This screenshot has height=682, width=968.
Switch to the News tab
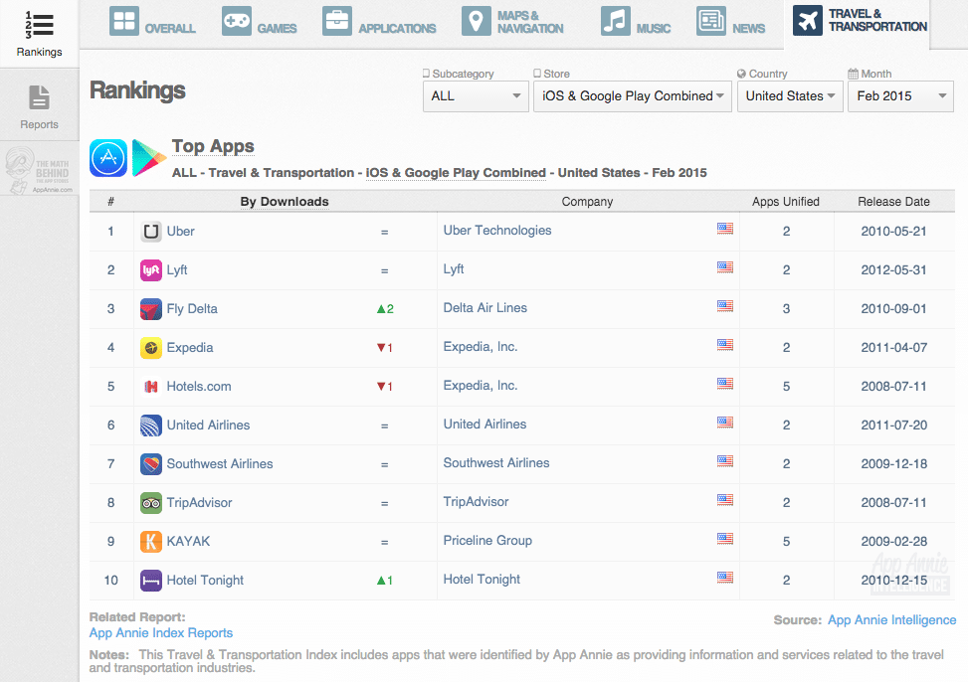[x=730, y=22]
